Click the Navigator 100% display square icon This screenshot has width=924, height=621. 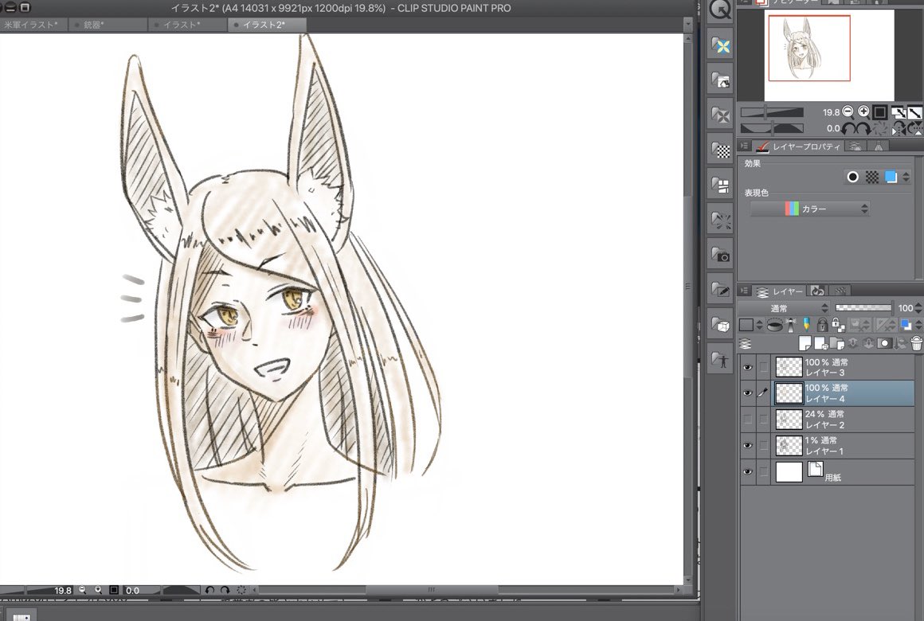coord(880,112)
